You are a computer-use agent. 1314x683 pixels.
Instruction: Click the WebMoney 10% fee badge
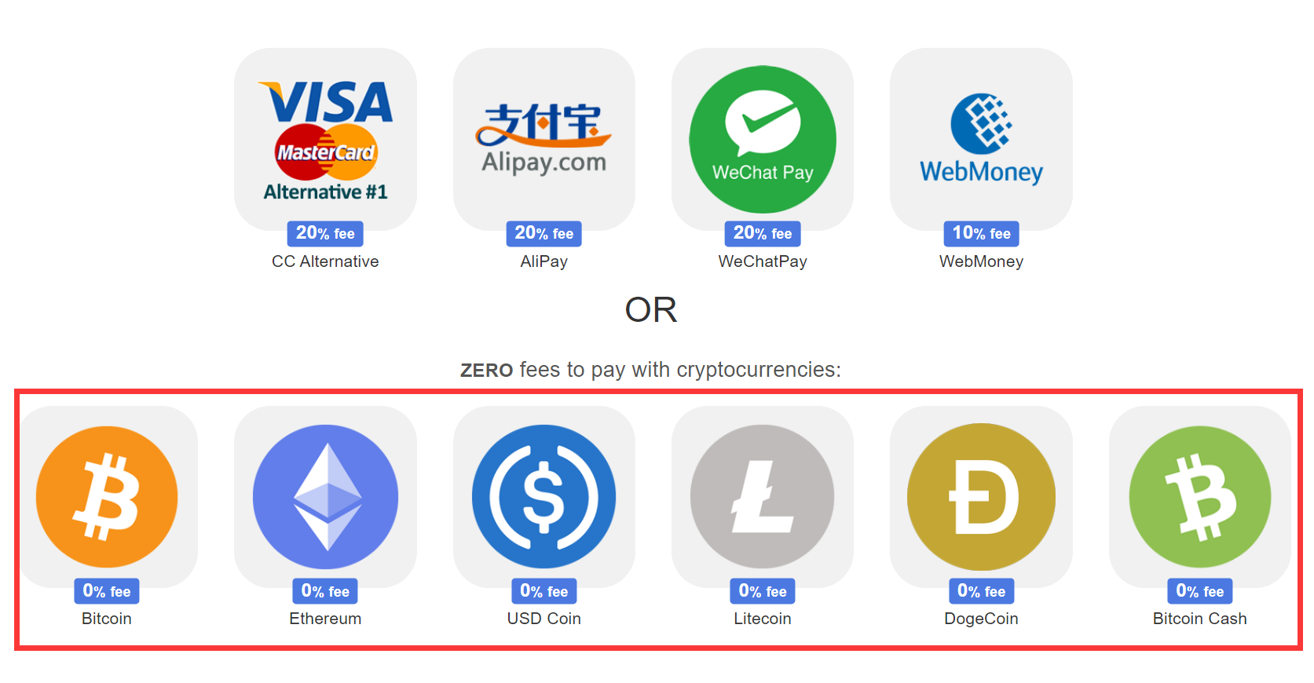click(981, 233)
